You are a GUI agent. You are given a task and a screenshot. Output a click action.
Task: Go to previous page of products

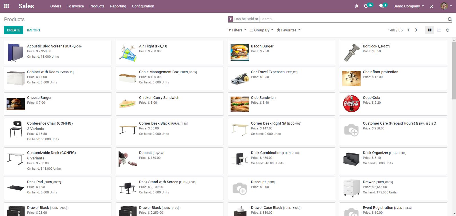[408, 30]
